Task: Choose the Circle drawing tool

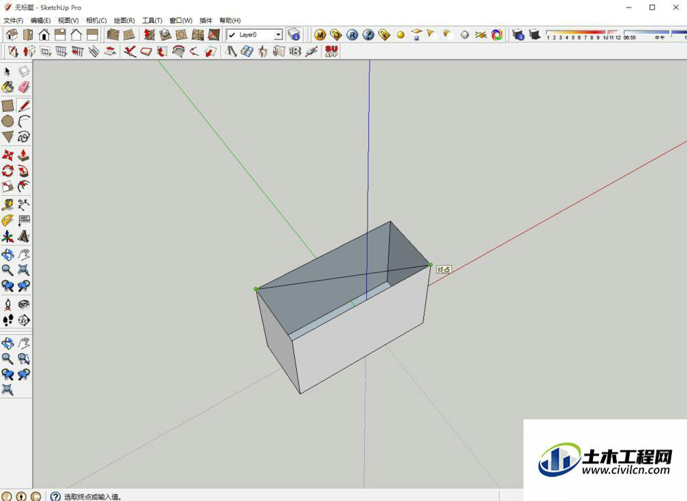Action: tap(8, 121)
